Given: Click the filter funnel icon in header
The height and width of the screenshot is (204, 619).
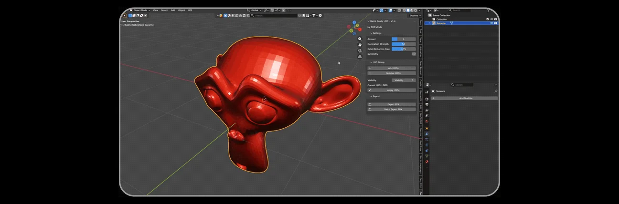Looking at the screenshot, I should (314, 15).
